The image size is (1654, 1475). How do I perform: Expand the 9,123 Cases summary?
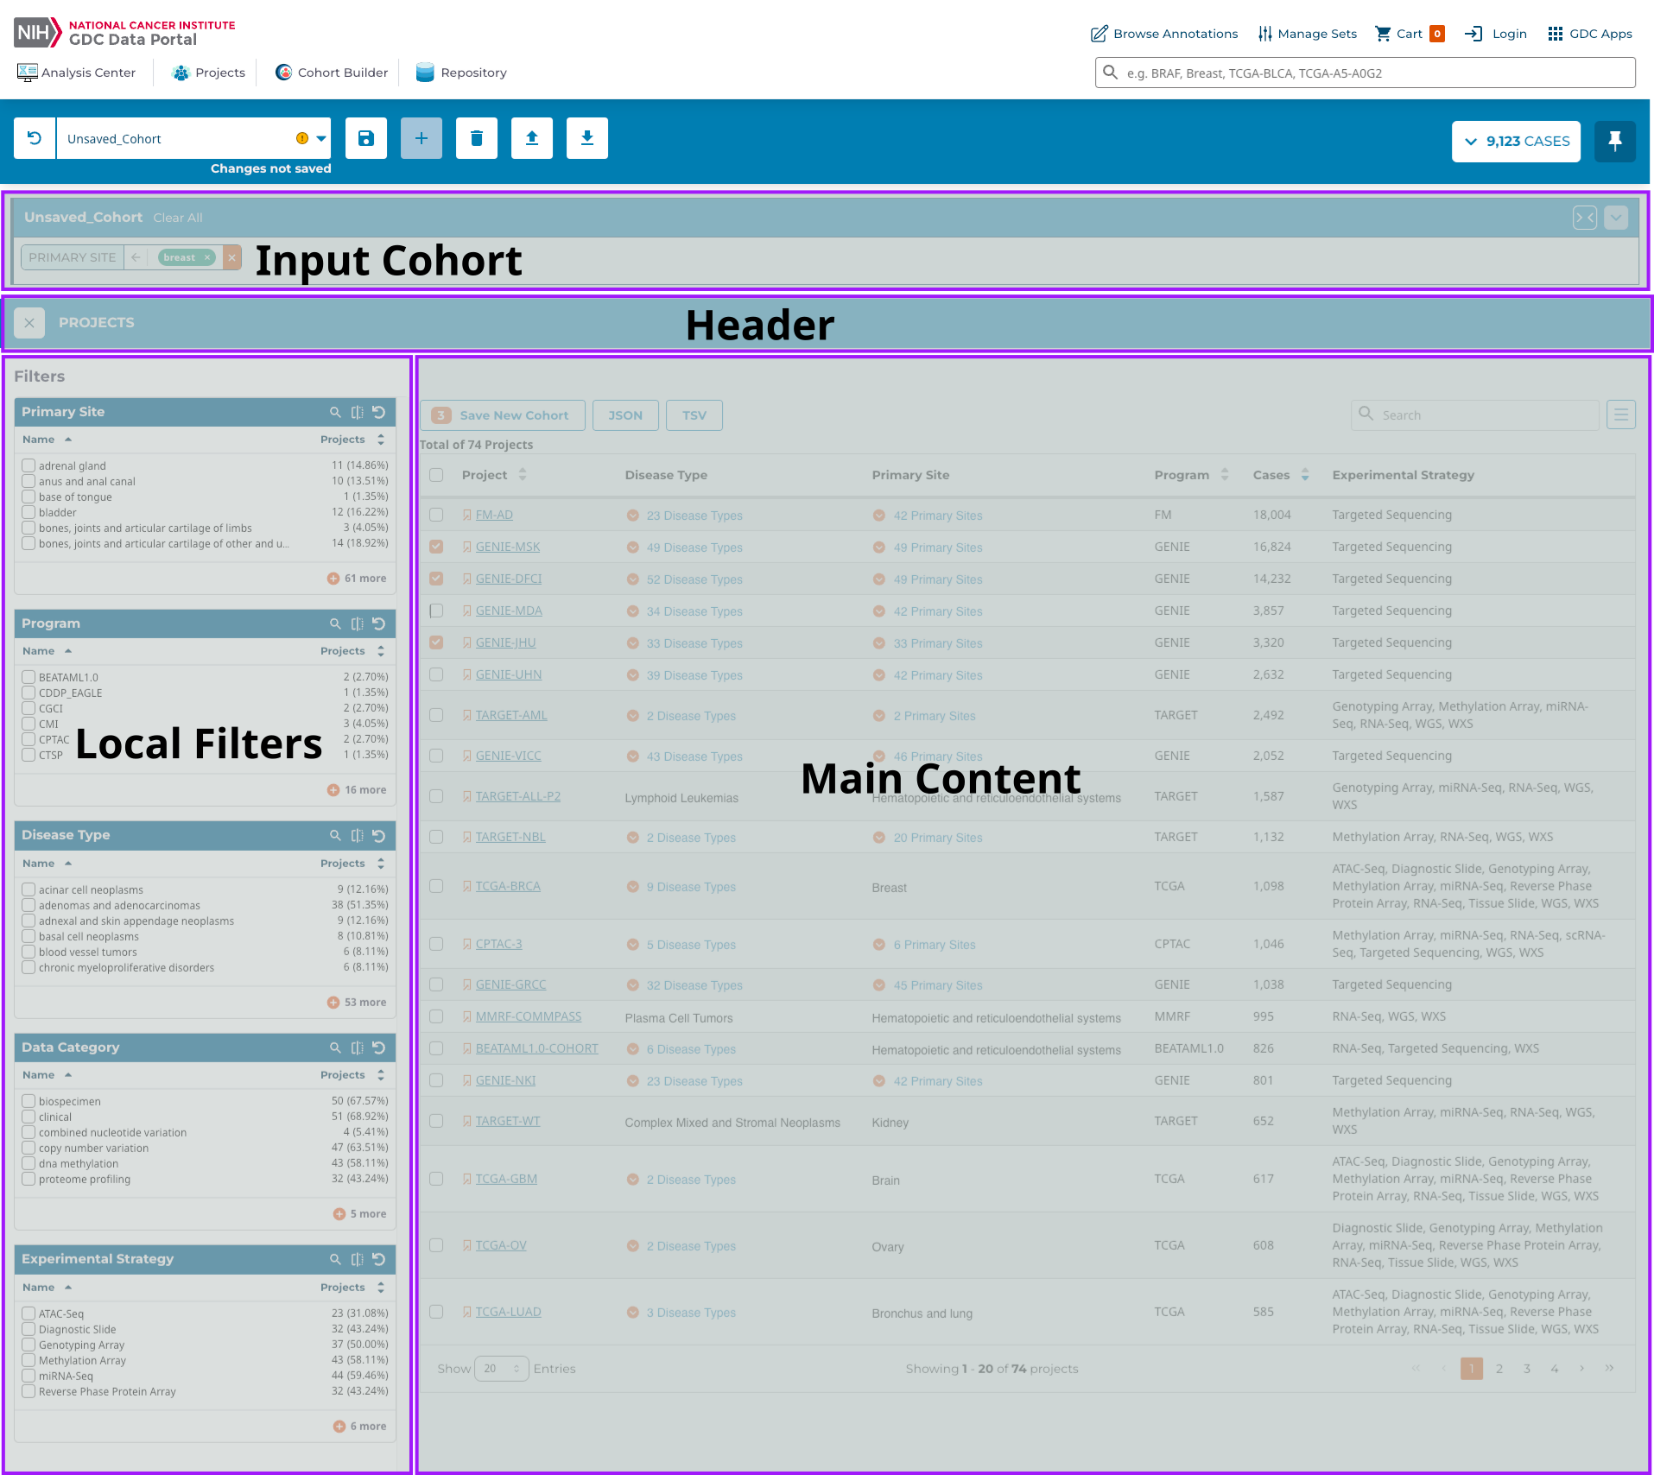(1516, 142)
